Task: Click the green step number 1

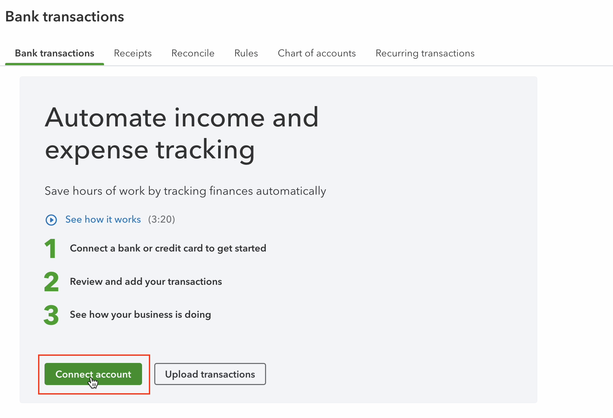Action: click(x=51, y=248)
